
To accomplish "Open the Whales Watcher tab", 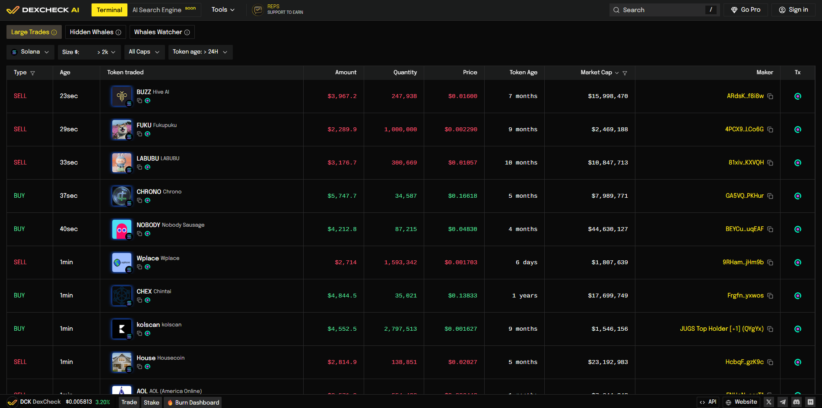I will tap(162, 32).
